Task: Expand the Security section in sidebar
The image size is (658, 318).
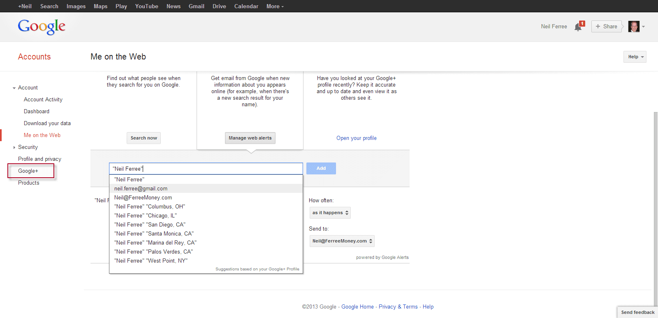Action: [14, 147]
